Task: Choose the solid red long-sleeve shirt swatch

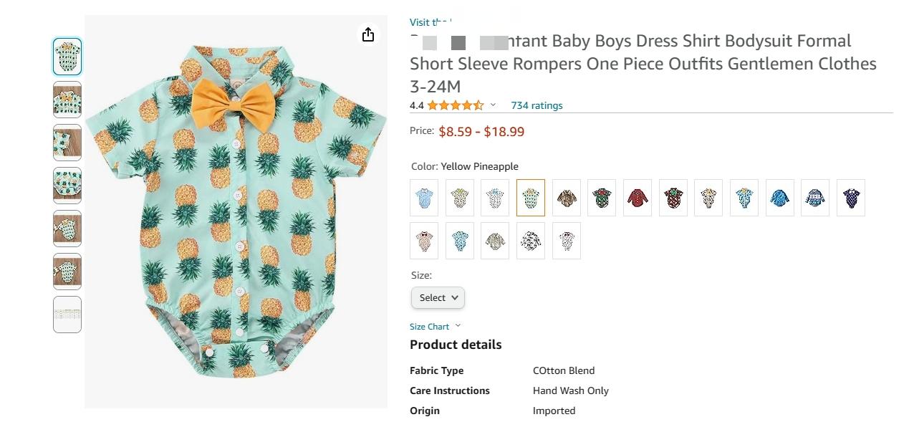Action: click(638, 198)
